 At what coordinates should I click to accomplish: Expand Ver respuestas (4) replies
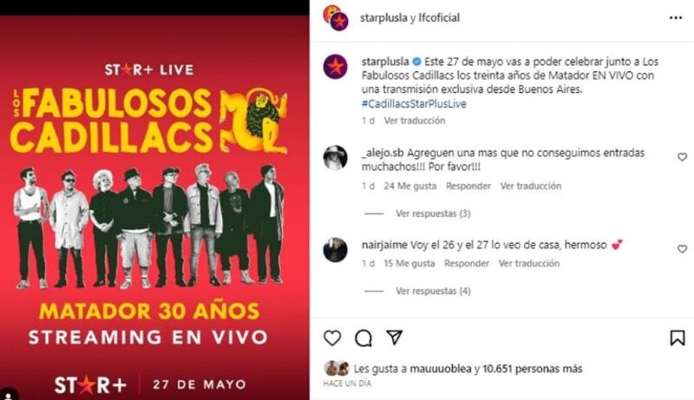pos(433,292)
